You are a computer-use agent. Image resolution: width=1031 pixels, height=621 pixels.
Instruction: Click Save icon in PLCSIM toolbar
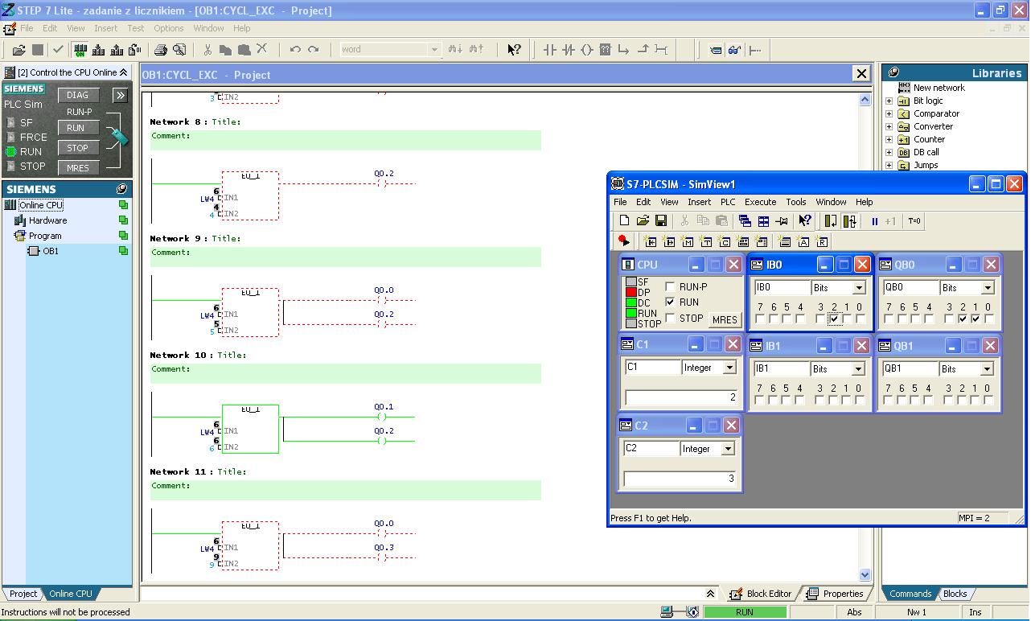[x=661, y=221]
